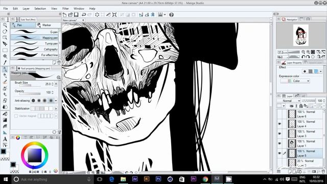Click the New file icon
Screen dimensions: 327x184
(65, 15)
